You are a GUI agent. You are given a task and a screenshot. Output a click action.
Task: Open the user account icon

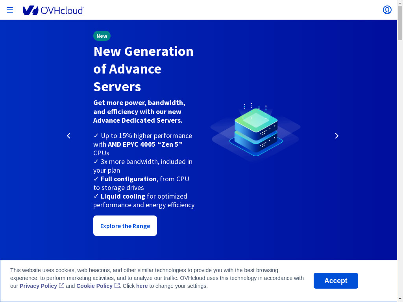click(x=387, y=10)
